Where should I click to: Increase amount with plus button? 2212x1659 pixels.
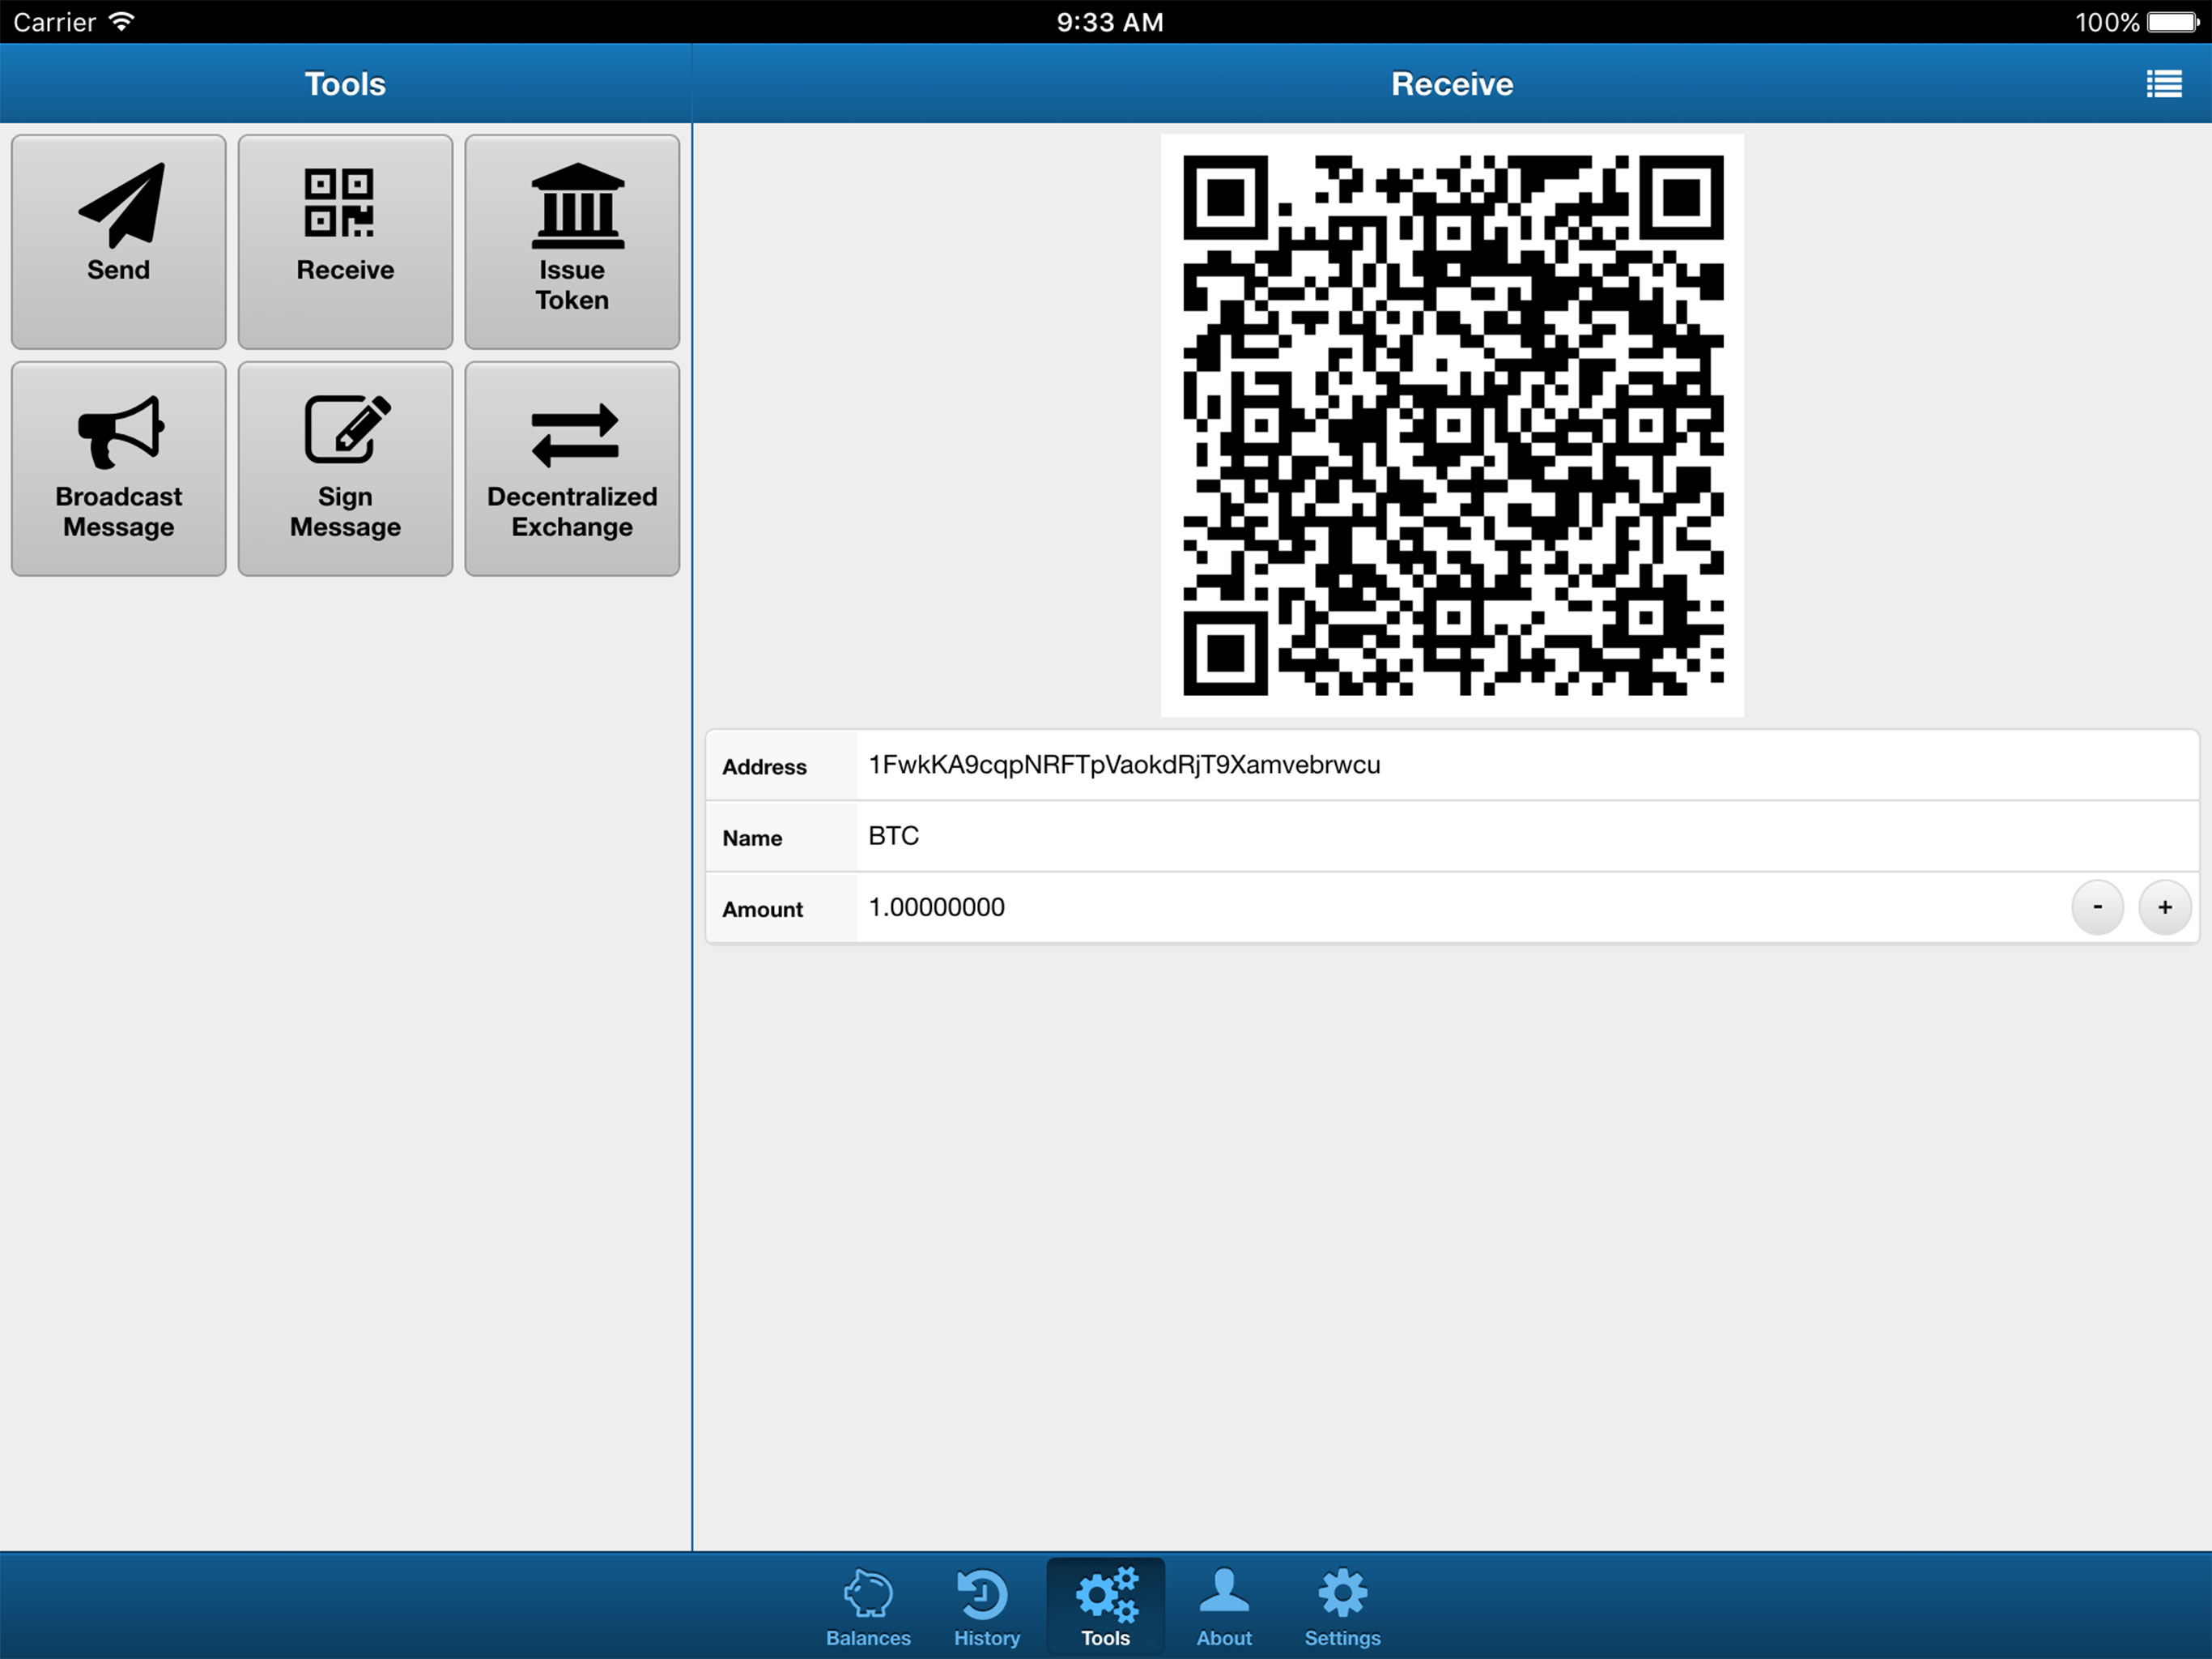pos(2164,907)
